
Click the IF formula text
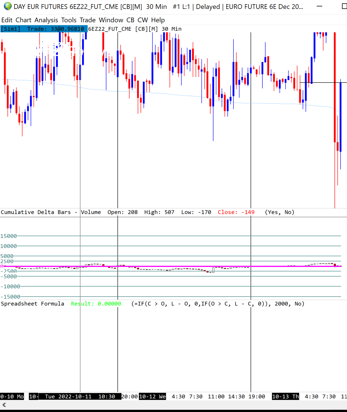coord(218,304)
